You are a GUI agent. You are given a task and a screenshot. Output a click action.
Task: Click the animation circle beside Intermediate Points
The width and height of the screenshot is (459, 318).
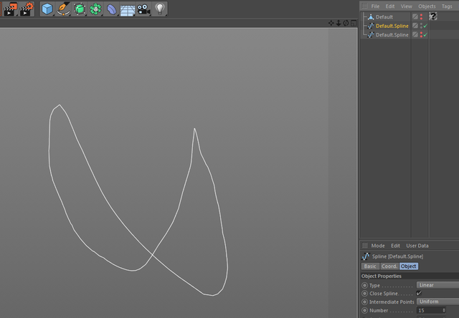click(x=364, y=302)
